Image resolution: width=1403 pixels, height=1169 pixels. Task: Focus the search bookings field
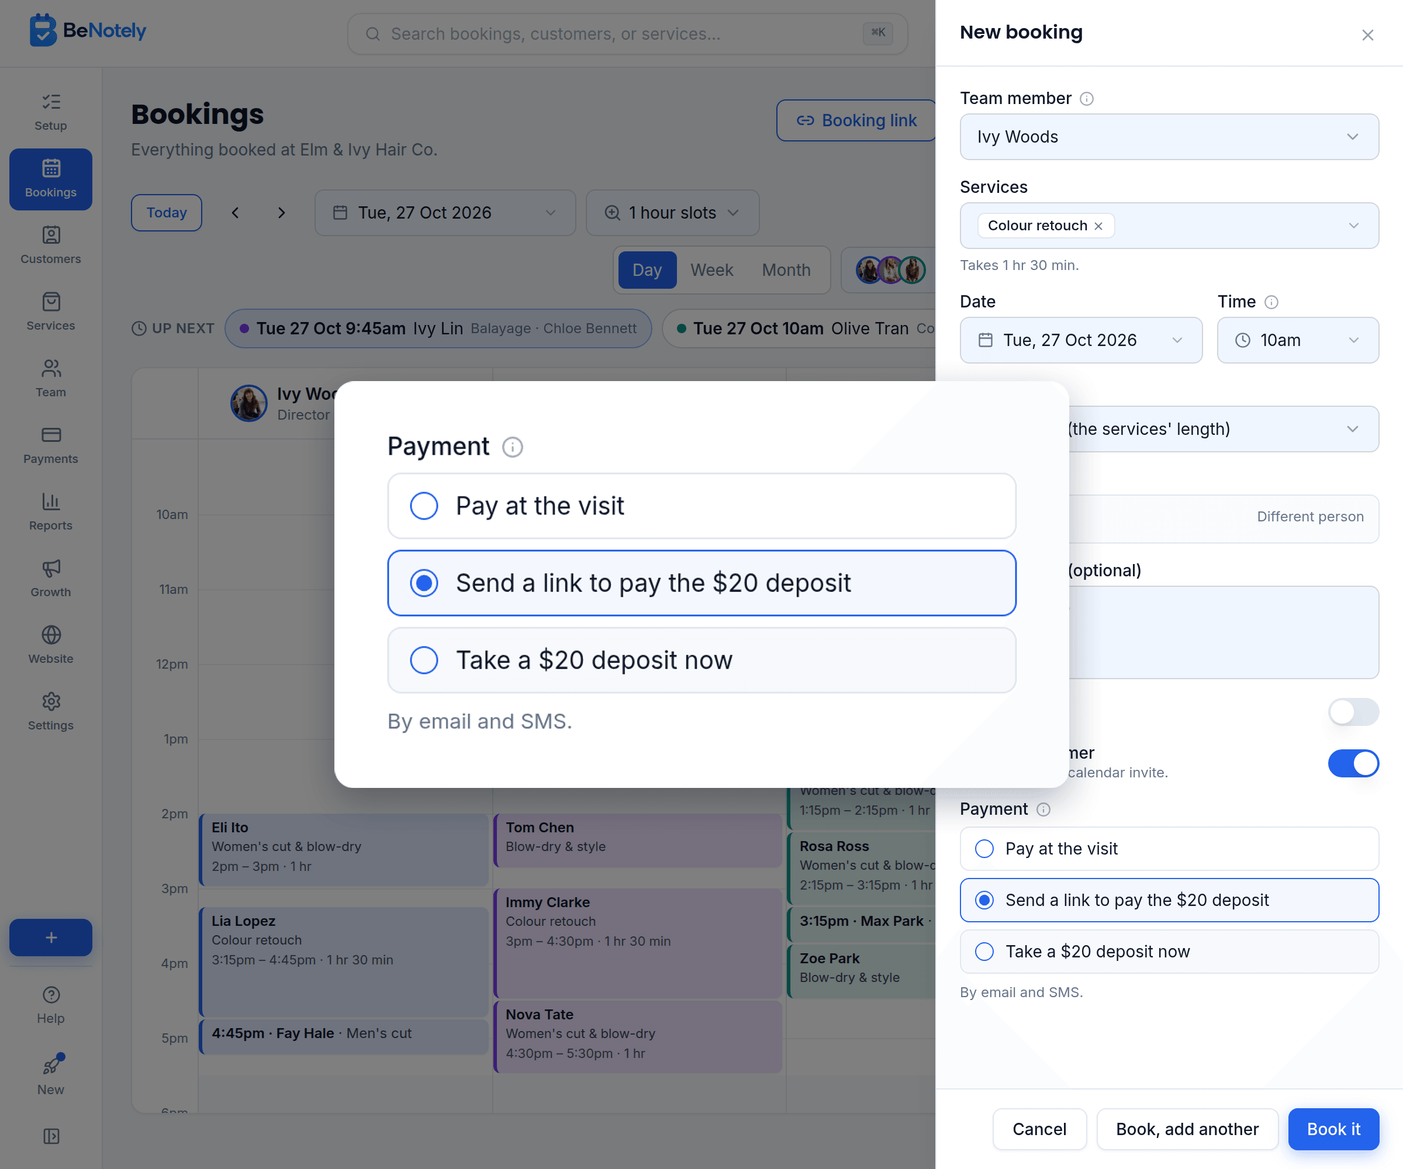pos(627,33)
